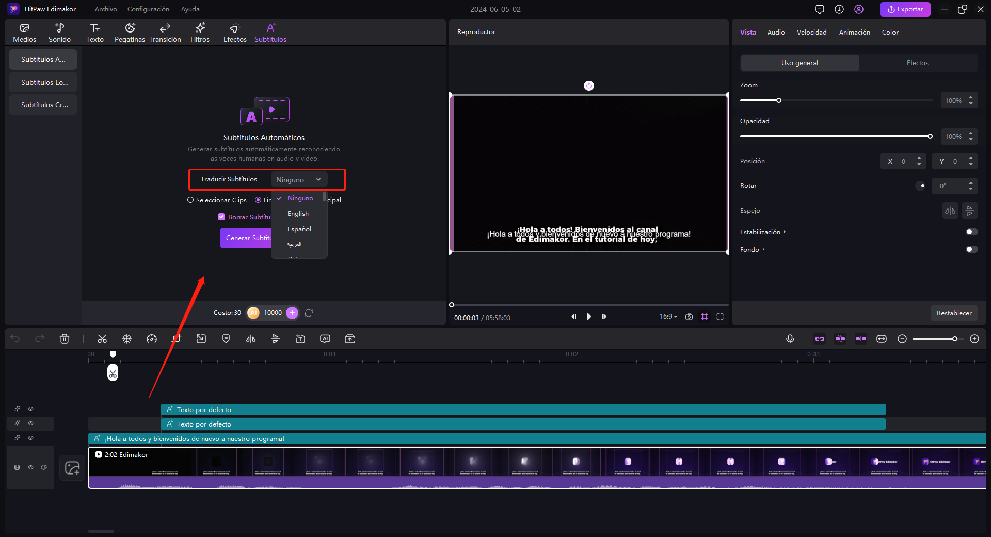
Task: Open the Traducir Subtítulos language dropdown
Action: coord(299,180)
